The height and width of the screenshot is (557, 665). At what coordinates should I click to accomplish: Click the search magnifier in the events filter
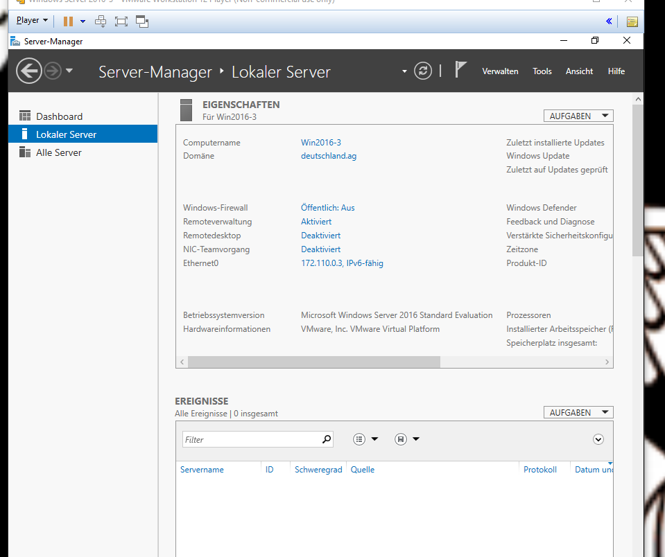point(327,439)
